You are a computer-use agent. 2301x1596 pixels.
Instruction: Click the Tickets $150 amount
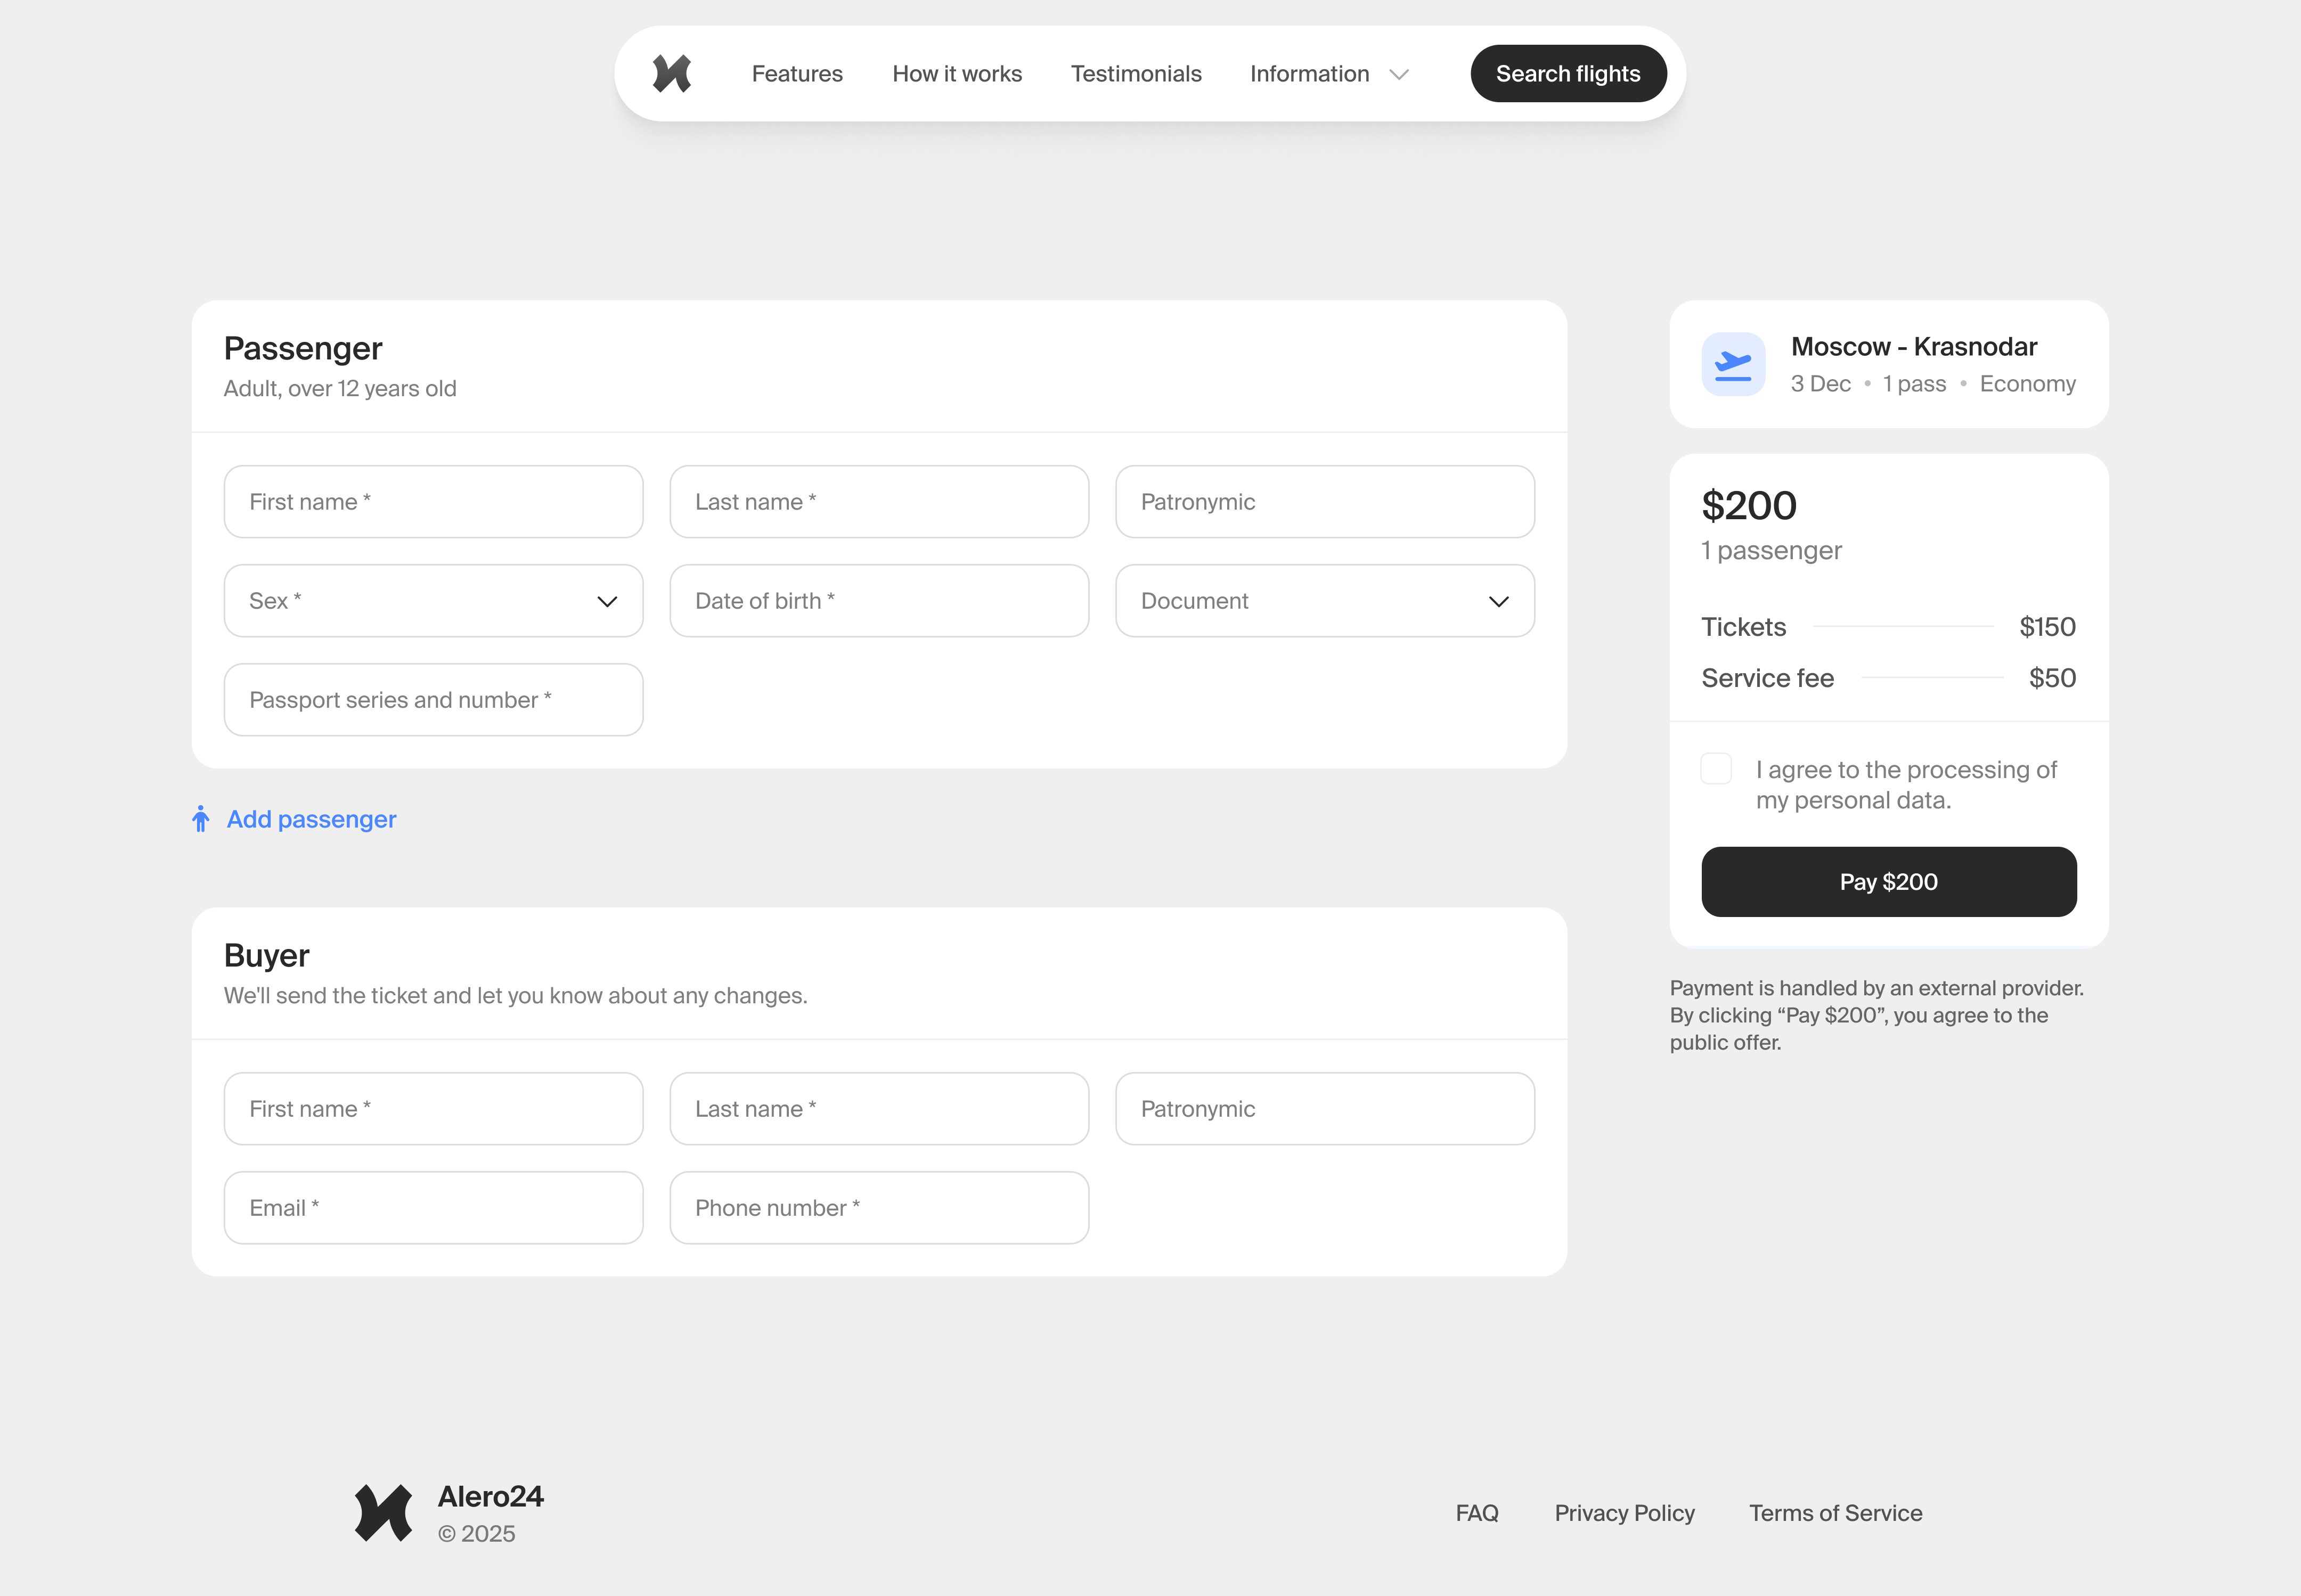(2047, 627)
